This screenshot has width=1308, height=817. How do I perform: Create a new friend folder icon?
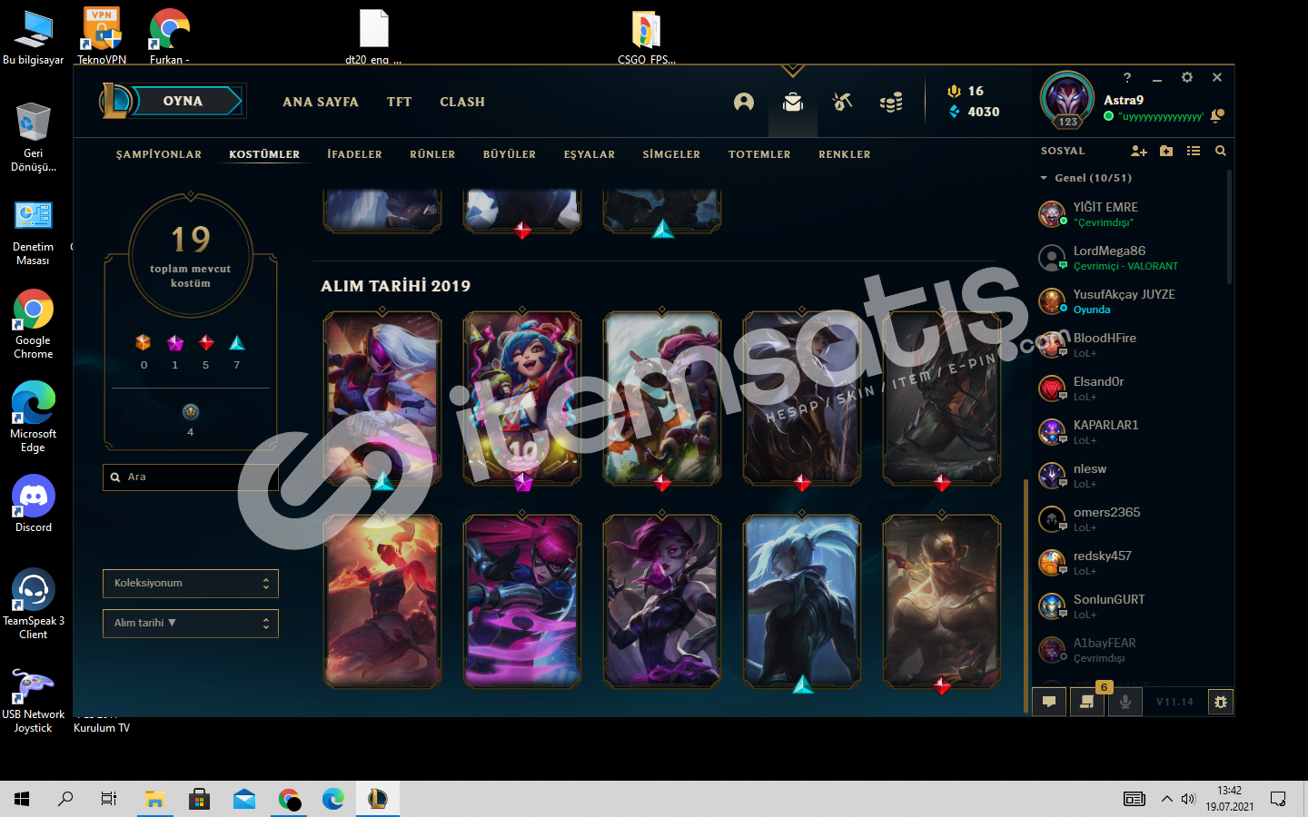coord(1166,151)
